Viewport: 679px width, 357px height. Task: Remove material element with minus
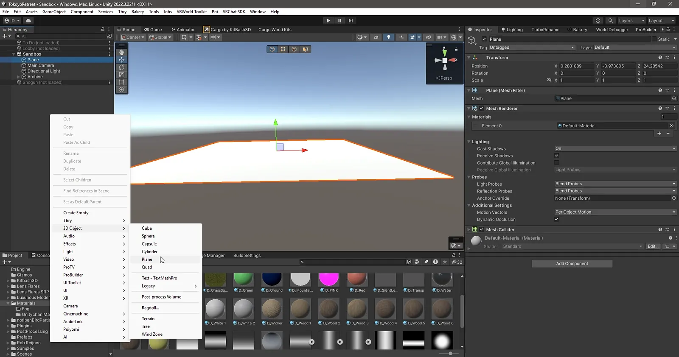(x=668, y=133)
